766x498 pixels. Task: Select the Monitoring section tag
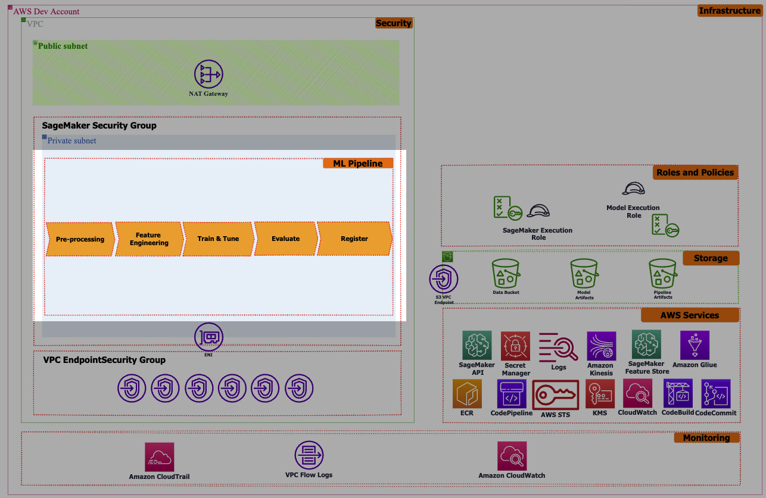[x=706, y=438]
